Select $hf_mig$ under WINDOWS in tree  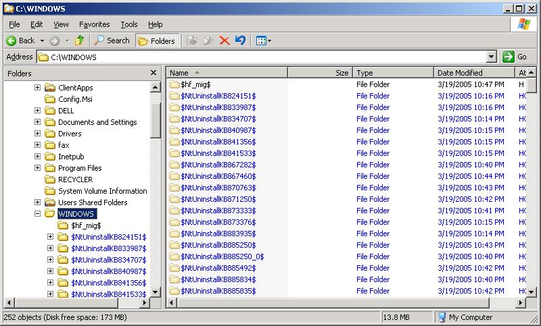point(86,225)
